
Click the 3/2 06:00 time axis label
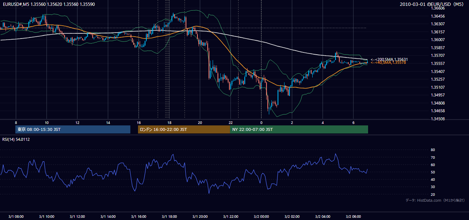pyautogui.click(x=353, y=217)
